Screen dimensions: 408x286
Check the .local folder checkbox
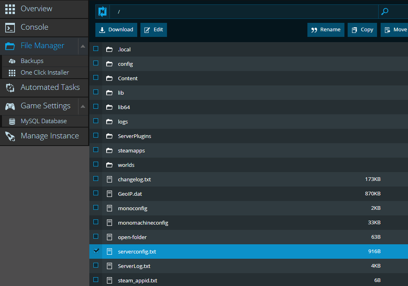[96, 49]
